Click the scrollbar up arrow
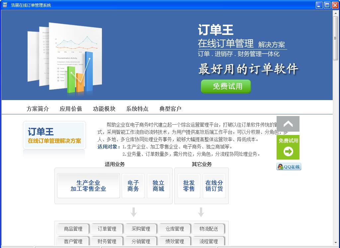 (x=335, y=13)
